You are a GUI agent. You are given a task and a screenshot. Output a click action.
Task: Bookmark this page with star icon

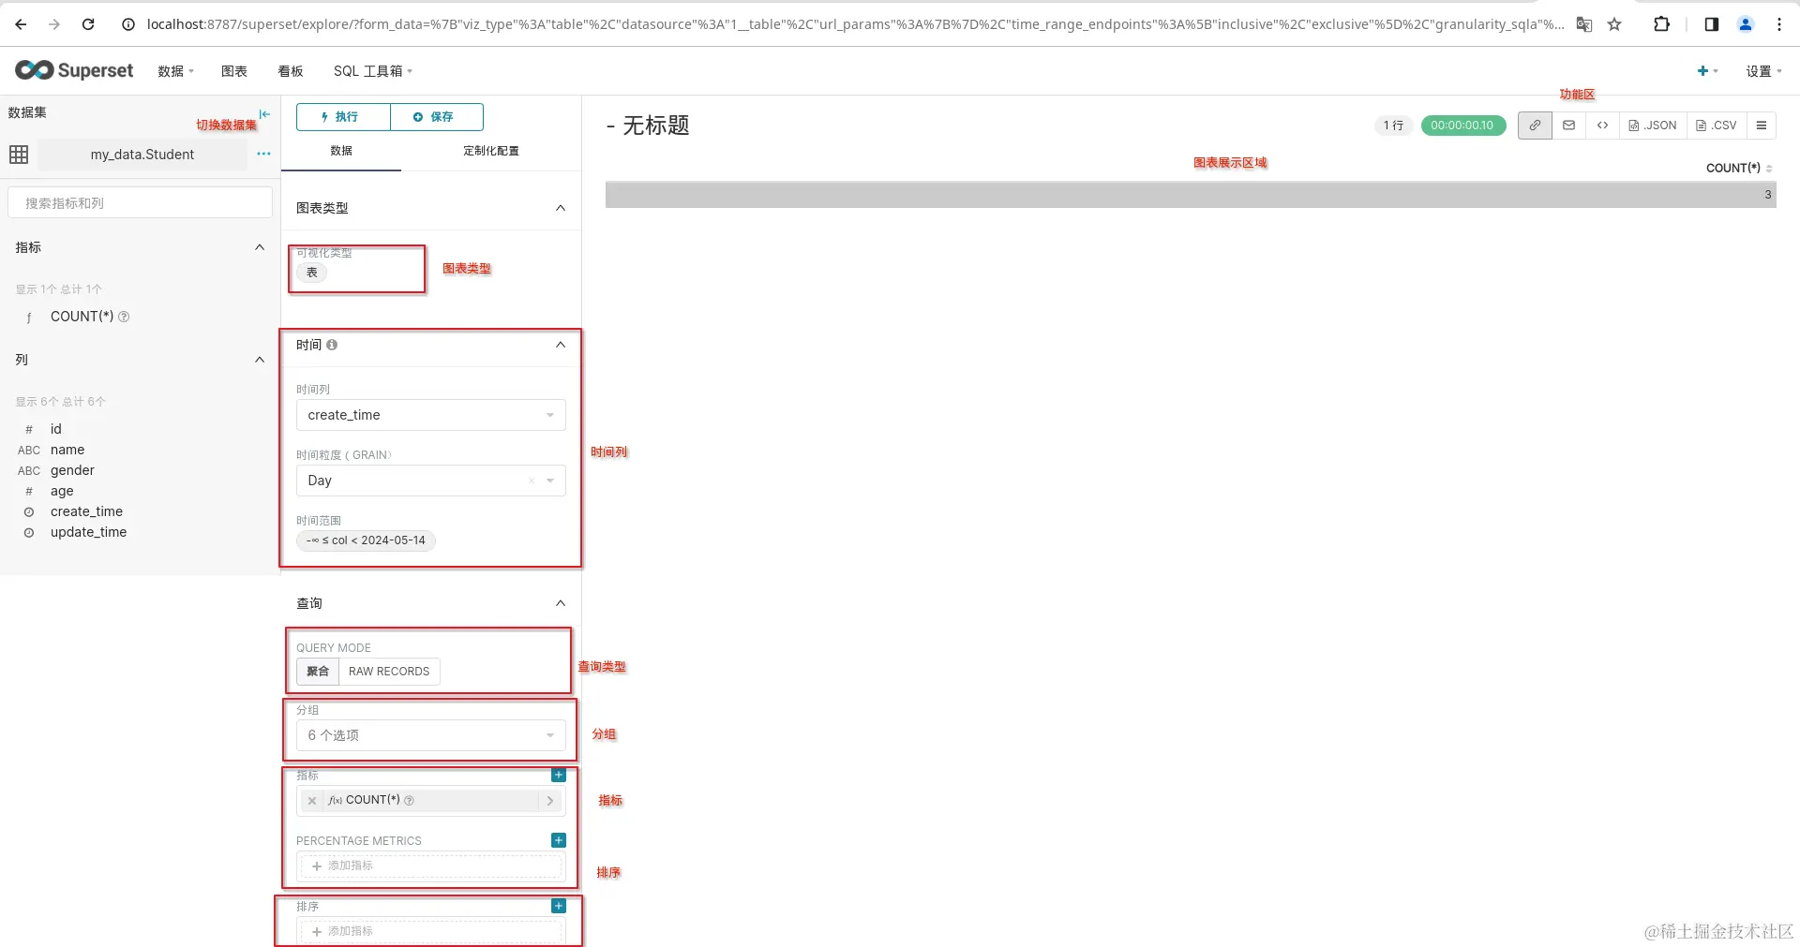tap(1614, 24)
